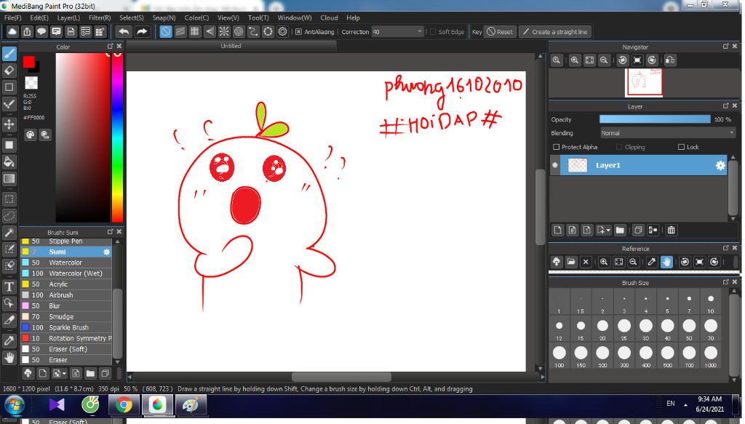The height and width of the screenshot is (424, 745).
Task: Delete the layer with the trash icon
Action: pyautogui.click(x=671, y=231)
